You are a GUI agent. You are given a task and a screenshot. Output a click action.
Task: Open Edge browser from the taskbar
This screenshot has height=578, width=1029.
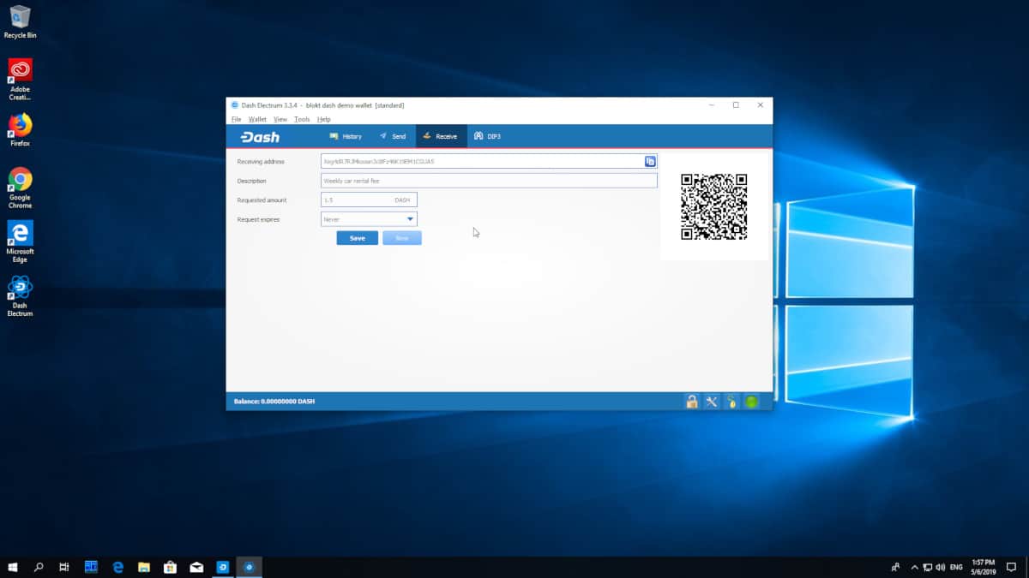(x=118, y=567)
